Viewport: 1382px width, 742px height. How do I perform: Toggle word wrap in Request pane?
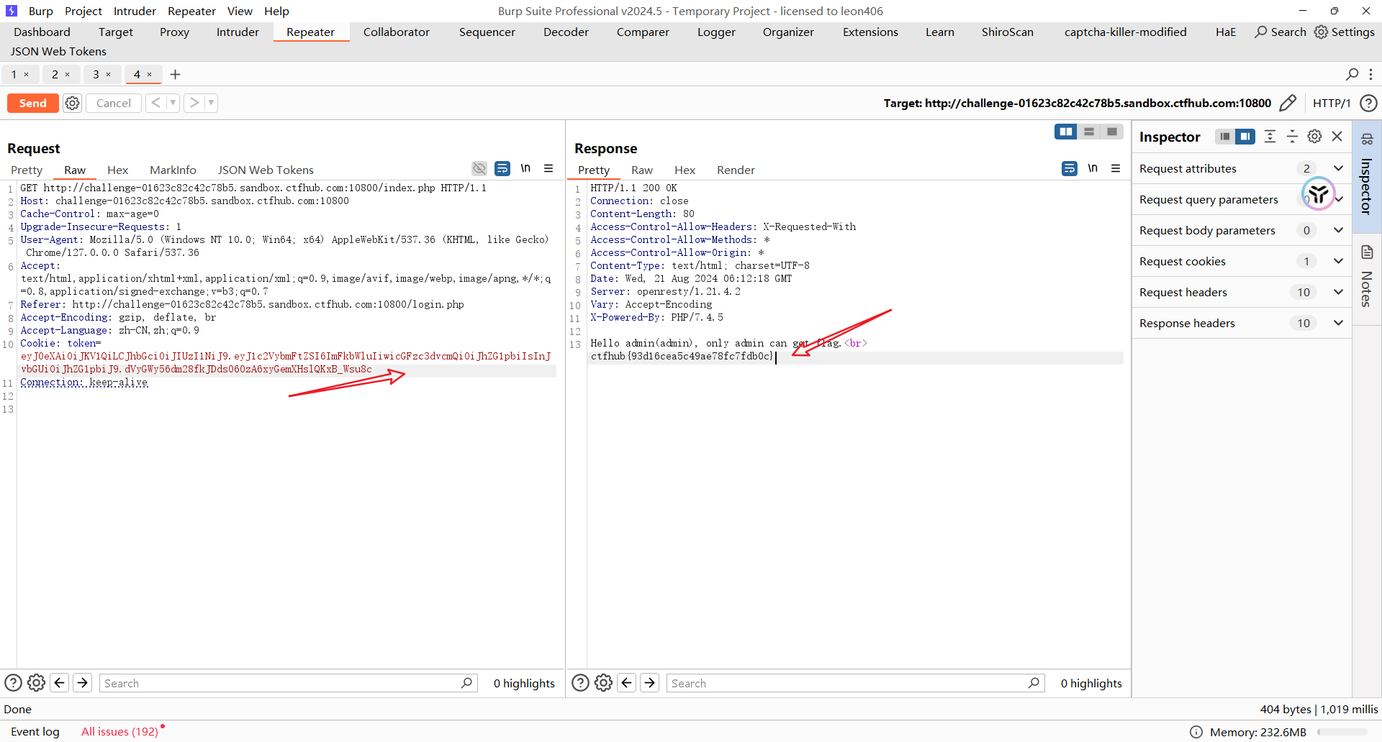(x=502, y=168)
